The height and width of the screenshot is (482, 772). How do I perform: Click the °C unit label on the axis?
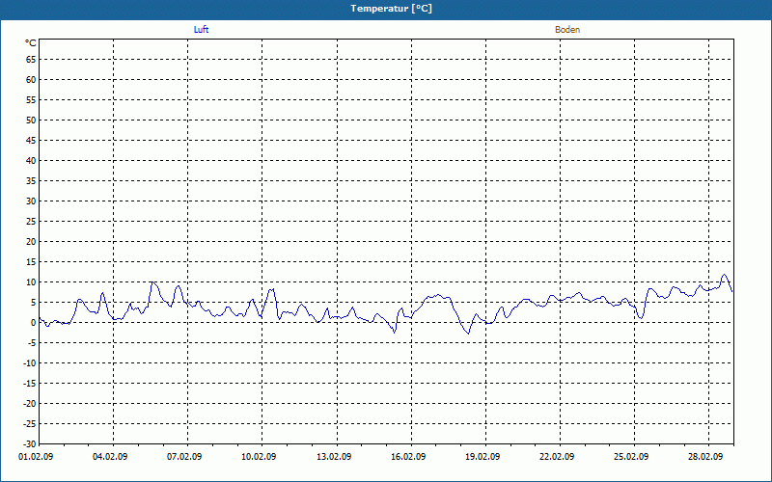[31, 43]
